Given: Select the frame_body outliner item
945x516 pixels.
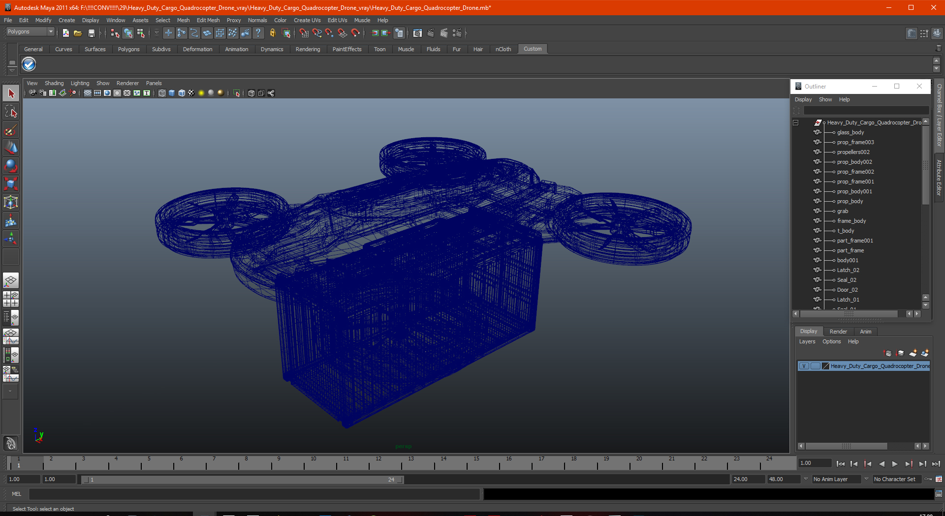Looking at the screenshot, I should 851,221.
